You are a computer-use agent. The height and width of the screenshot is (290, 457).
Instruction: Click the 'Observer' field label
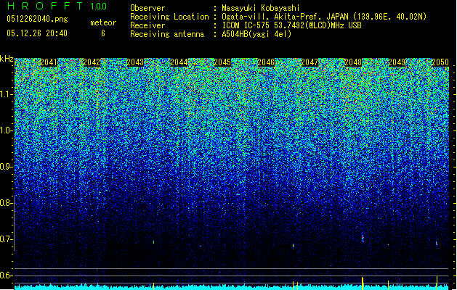click(147, 8)
